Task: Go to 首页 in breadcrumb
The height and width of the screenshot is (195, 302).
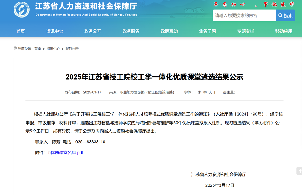Action: click(38, 49)
